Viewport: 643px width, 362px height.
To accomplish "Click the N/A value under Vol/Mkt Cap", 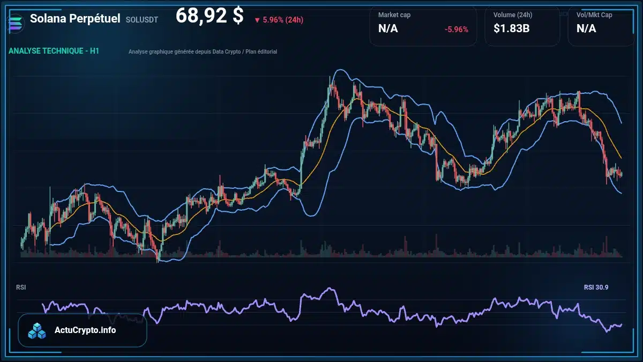I will click(x=586, y=28).
